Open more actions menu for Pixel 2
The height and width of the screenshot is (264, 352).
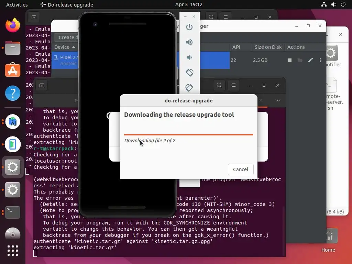click(321, 60)
